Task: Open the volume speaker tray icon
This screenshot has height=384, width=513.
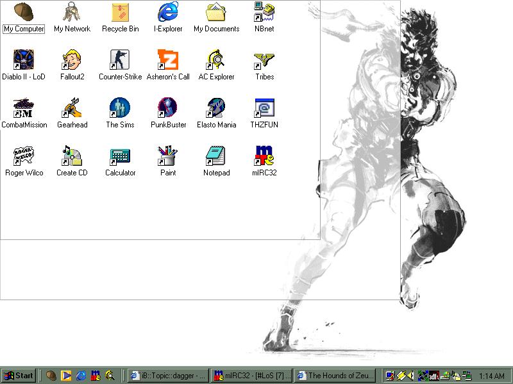Action: (410, 376)
